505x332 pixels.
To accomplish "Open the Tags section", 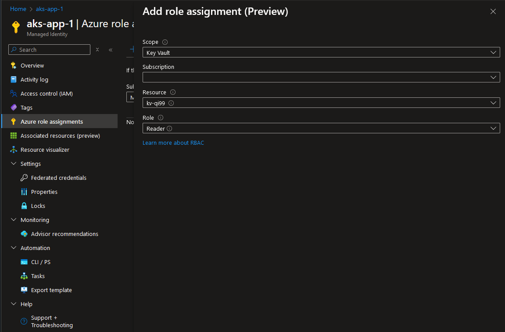I will coord(27,107).
